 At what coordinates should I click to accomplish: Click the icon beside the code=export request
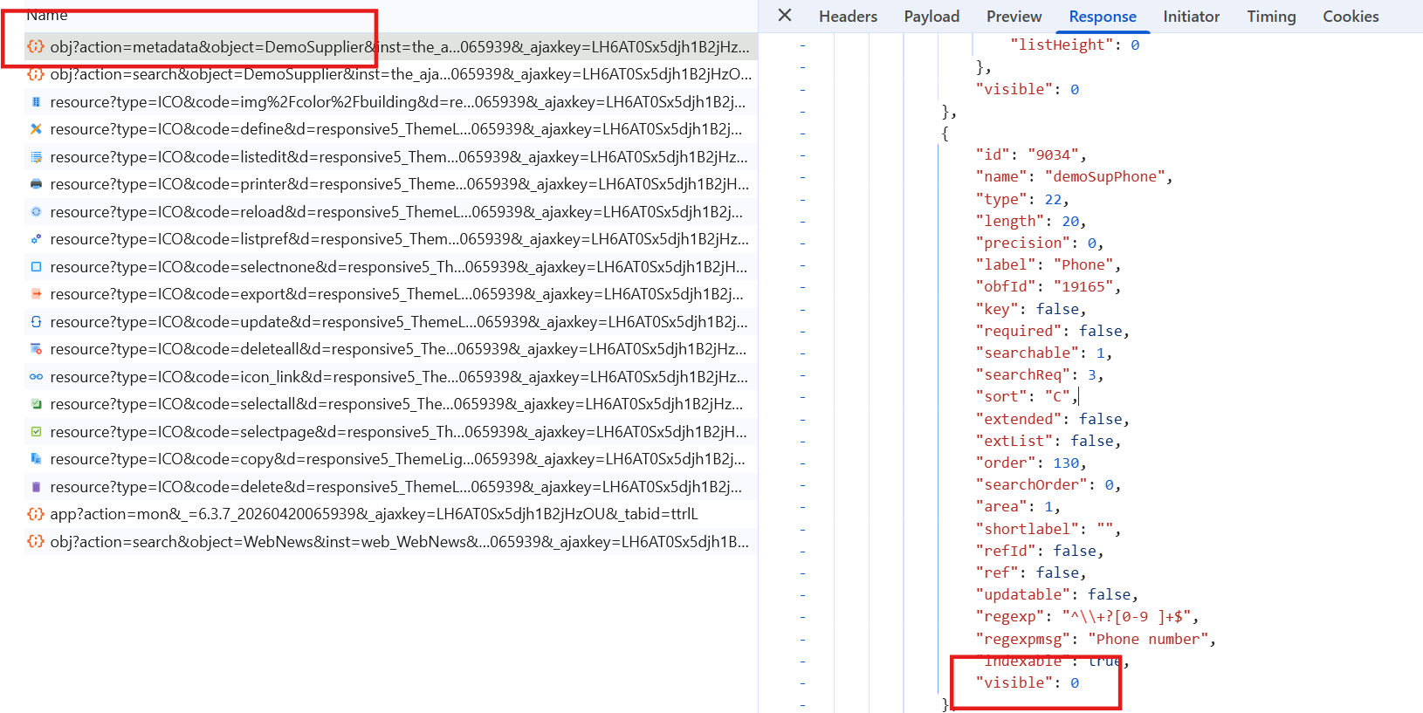click(x=36, y=294)
